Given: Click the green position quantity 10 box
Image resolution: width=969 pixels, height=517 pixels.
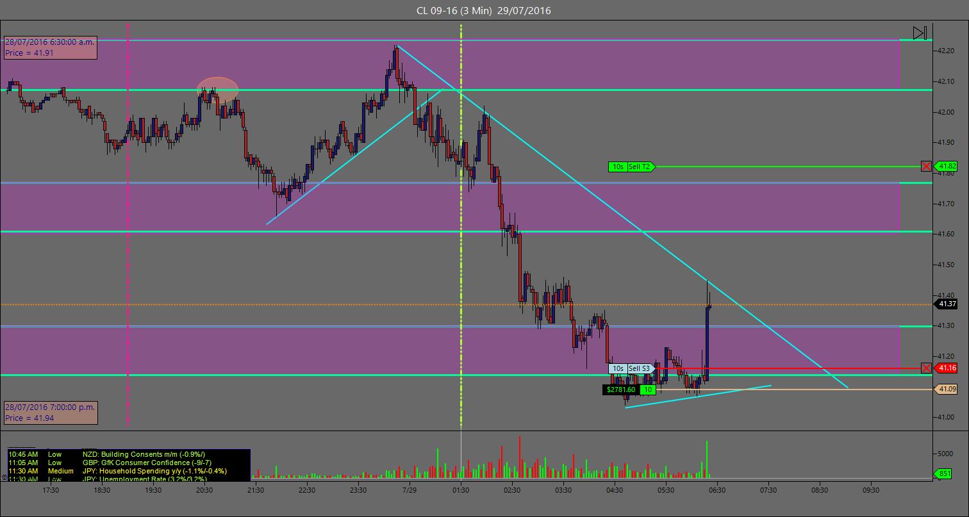Looking at the screenshot, I should (648, 390).
